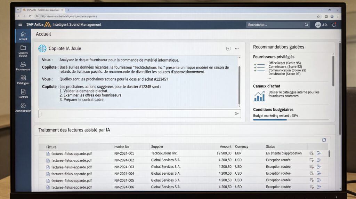356x199 pixels.
Task: Go back in the browser
Action: point(19,16)
